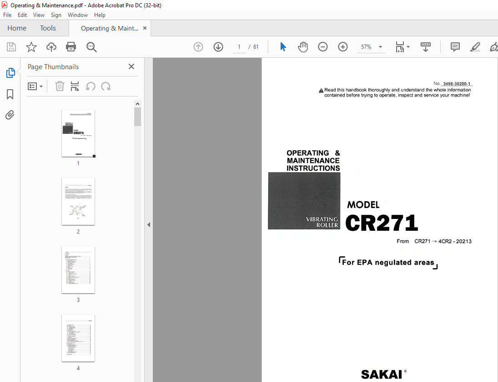
Task: Open the Window menu
Action: [x=77, y=15]
